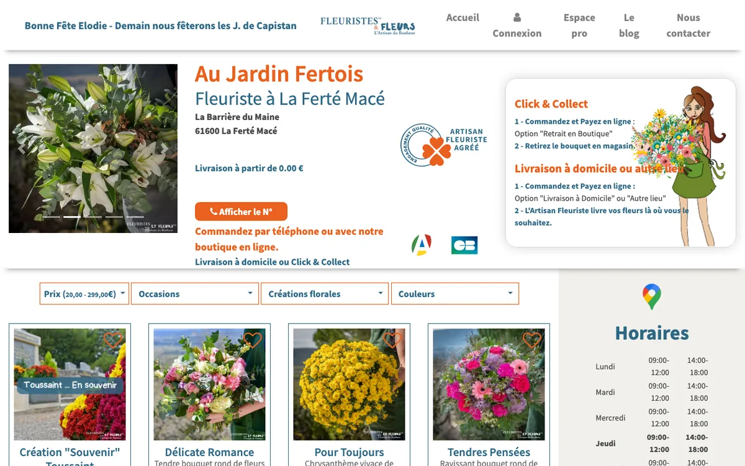Click the Artisan Fleuriste Agréé quality badge
Screen dimensions: 745x466
pyautogui.click(x=444, y=145)
